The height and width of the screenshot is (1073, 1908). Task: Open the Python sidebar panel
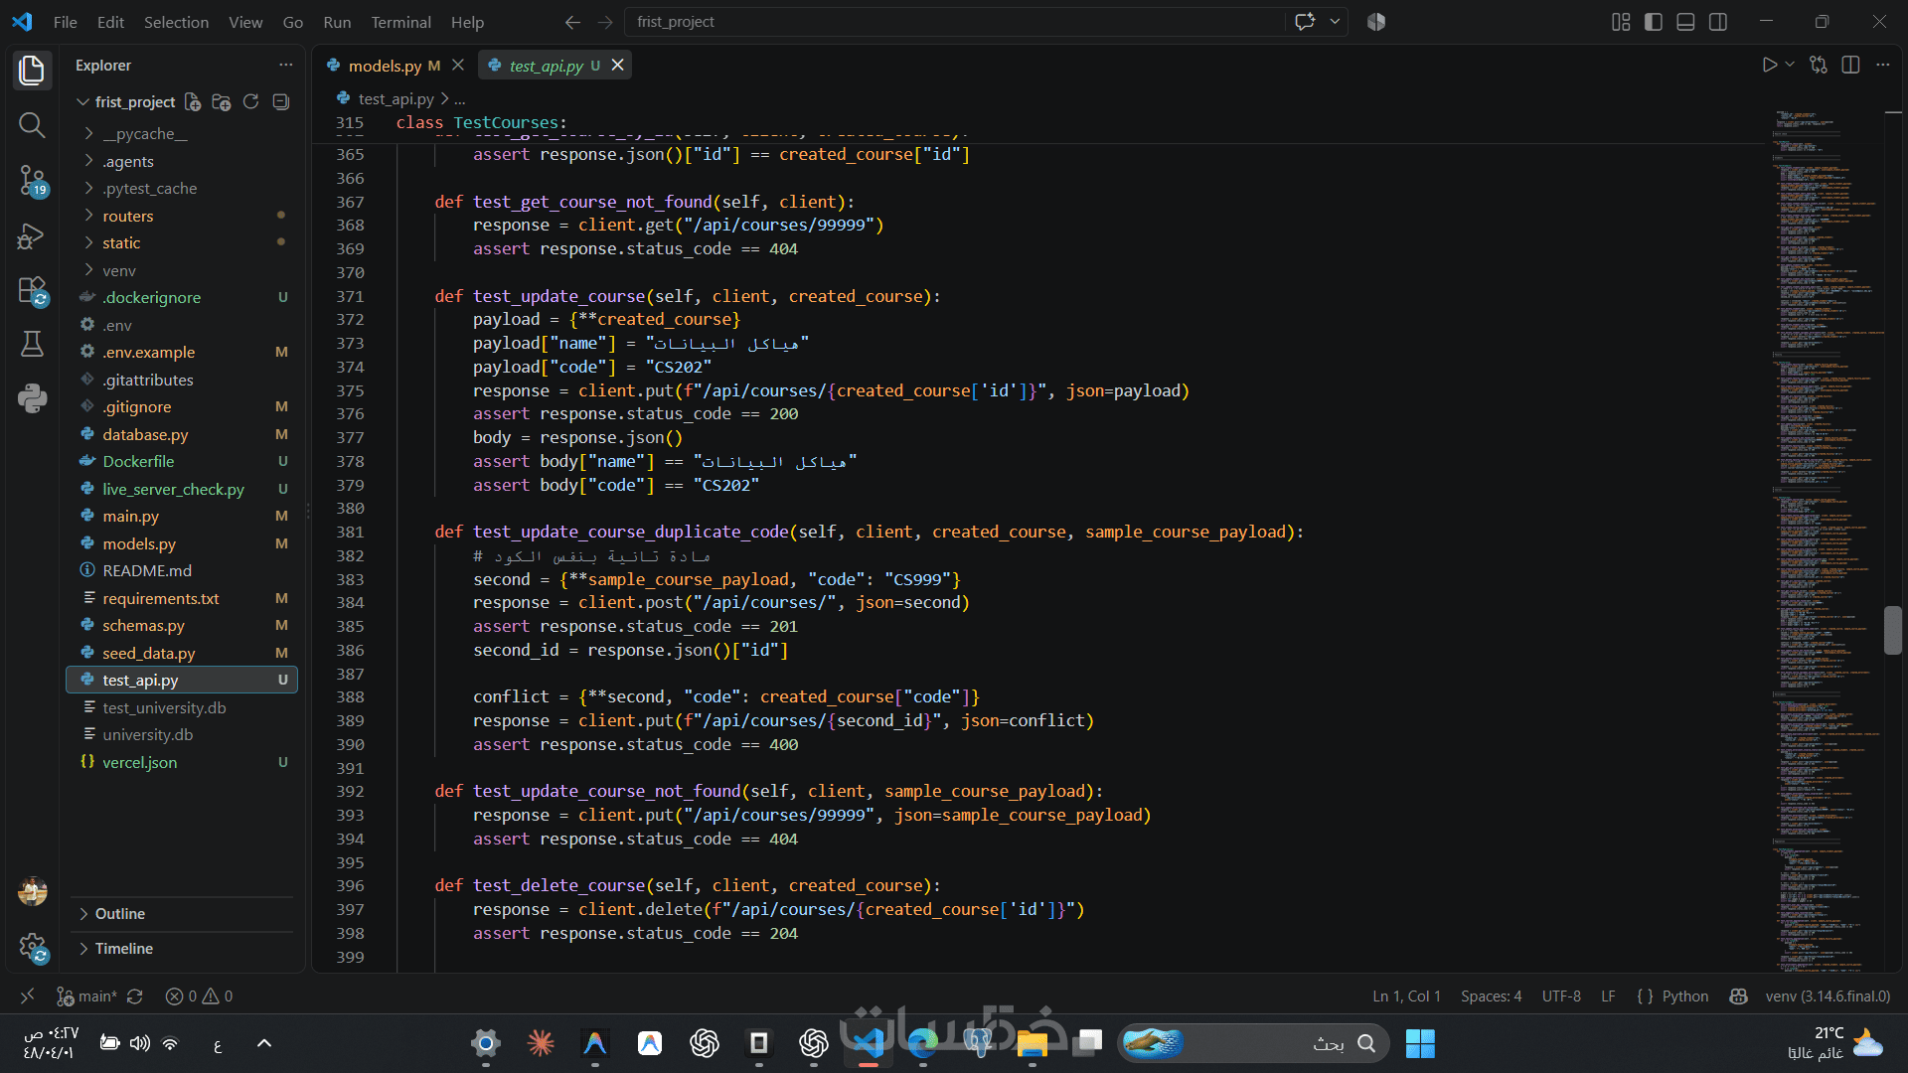tap(32, 398)
